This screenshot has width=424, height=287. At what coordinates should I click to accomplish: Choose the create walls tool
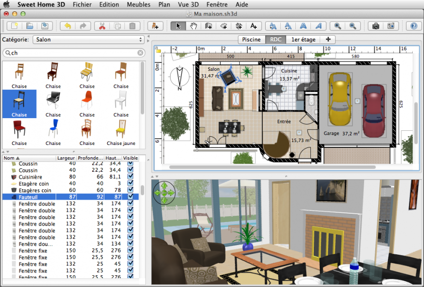209,26
